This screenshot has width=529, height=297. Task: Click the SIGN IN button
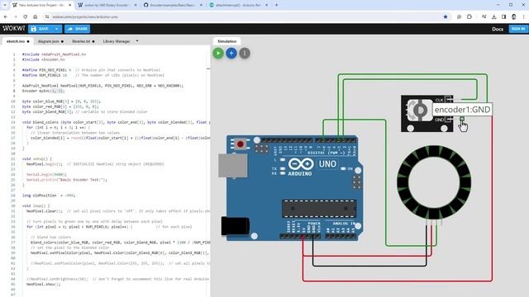click(x=518, y=29)
